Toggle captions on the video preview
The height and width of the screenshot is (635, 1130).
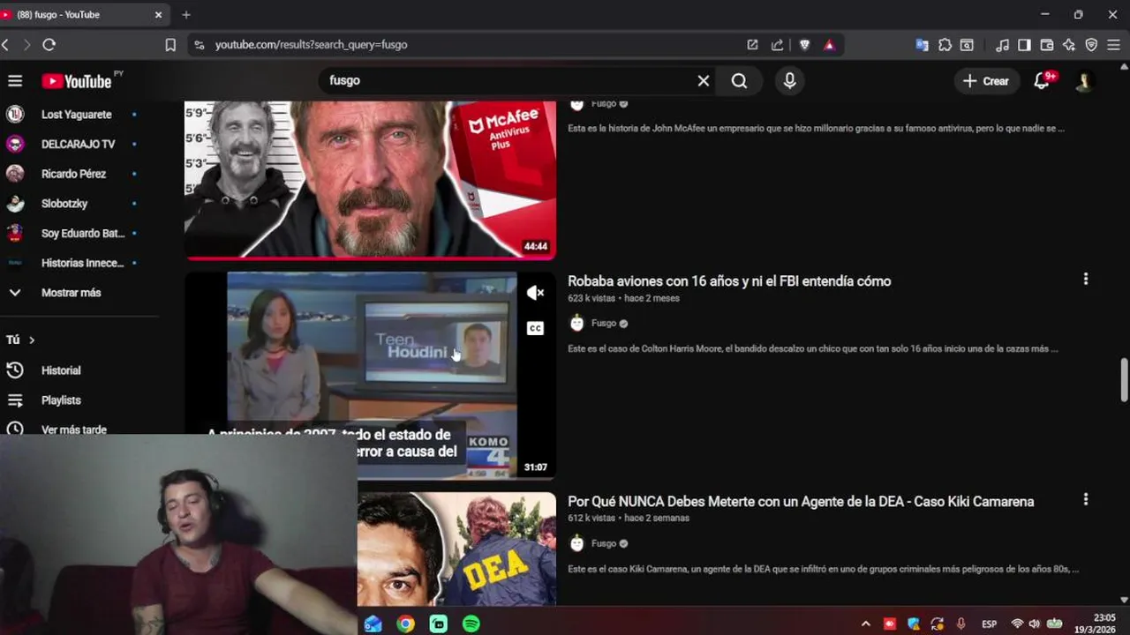[x=536, y=328]
